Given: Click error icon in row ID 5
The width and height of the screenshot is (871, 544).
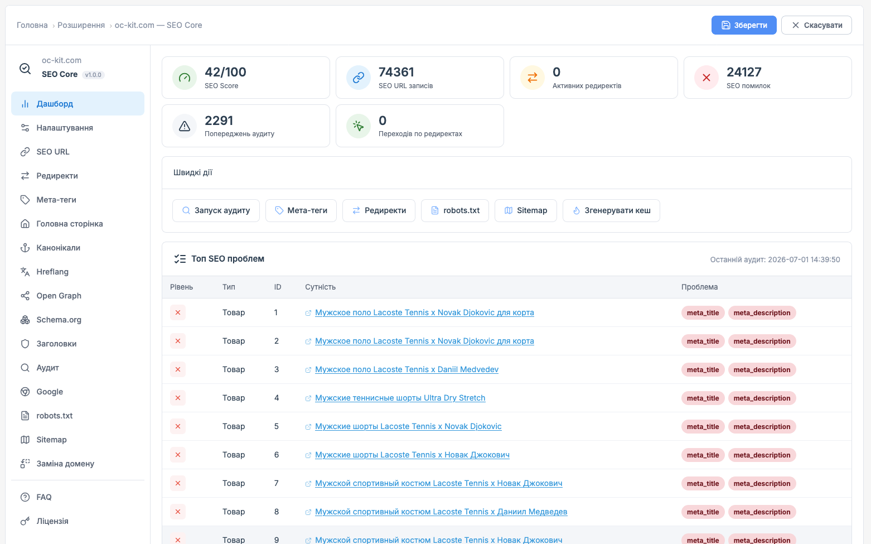Looking at the screenshot, I should (178, 426).
